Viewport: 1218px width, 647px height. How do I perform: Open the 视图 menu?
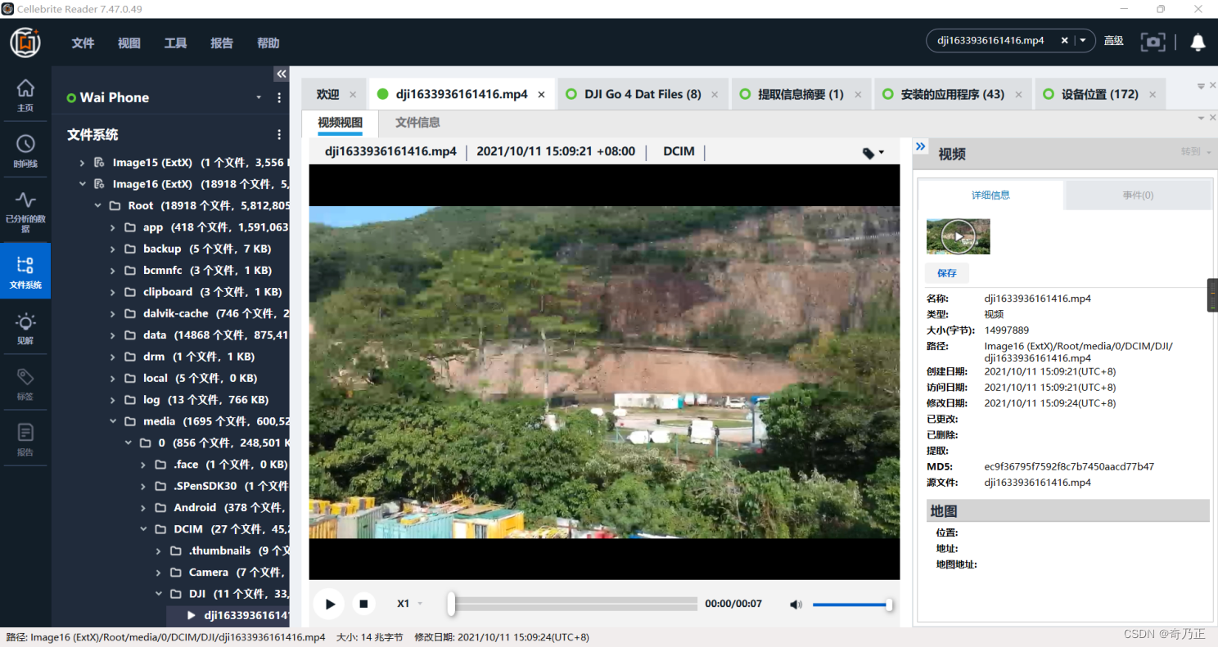(129, 43)
